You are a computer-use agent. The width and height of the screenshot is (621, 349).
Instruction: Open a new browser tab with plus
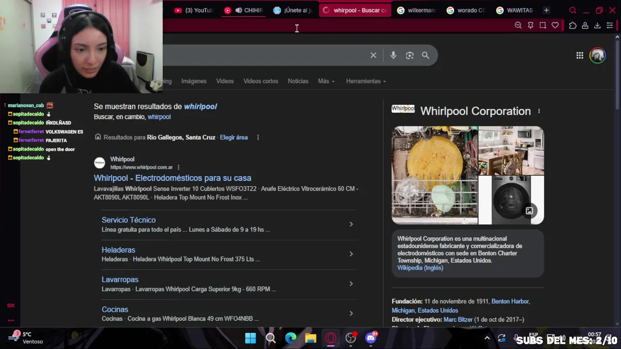(546, 10)
